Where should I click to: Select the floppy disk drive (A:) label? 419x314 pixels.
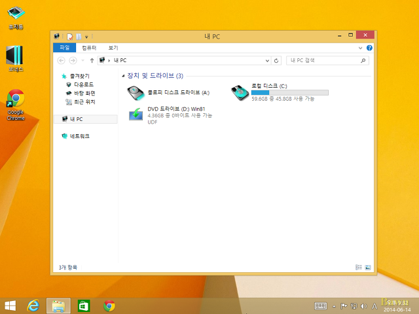coord(179,93)
